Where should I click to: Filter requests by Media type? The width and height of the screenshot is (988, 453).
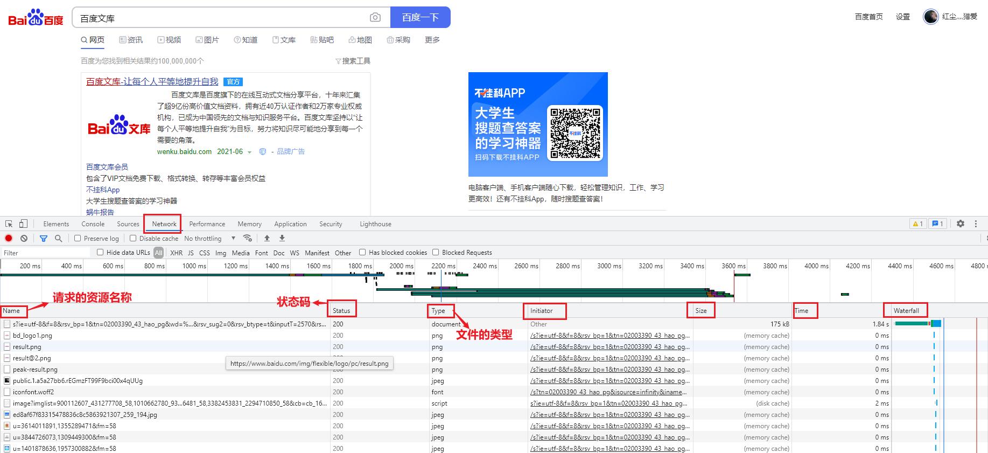241,253
